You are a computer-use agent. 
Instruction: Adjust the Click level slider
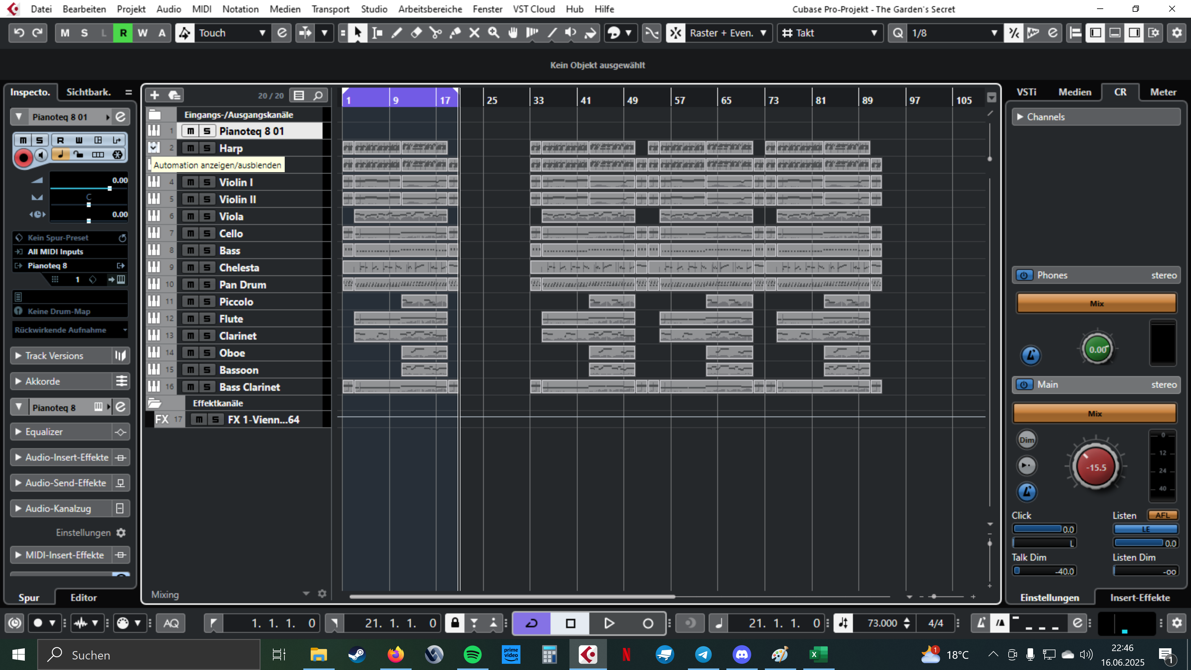click(1044, 529)
